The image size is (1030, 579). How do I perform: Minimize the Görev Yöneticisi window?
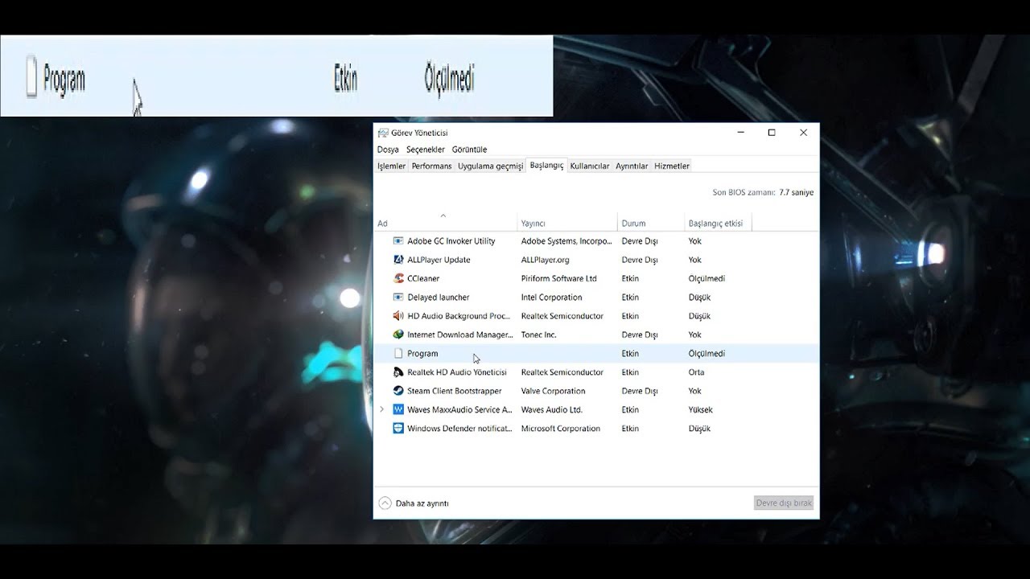(x=740, y=133)
